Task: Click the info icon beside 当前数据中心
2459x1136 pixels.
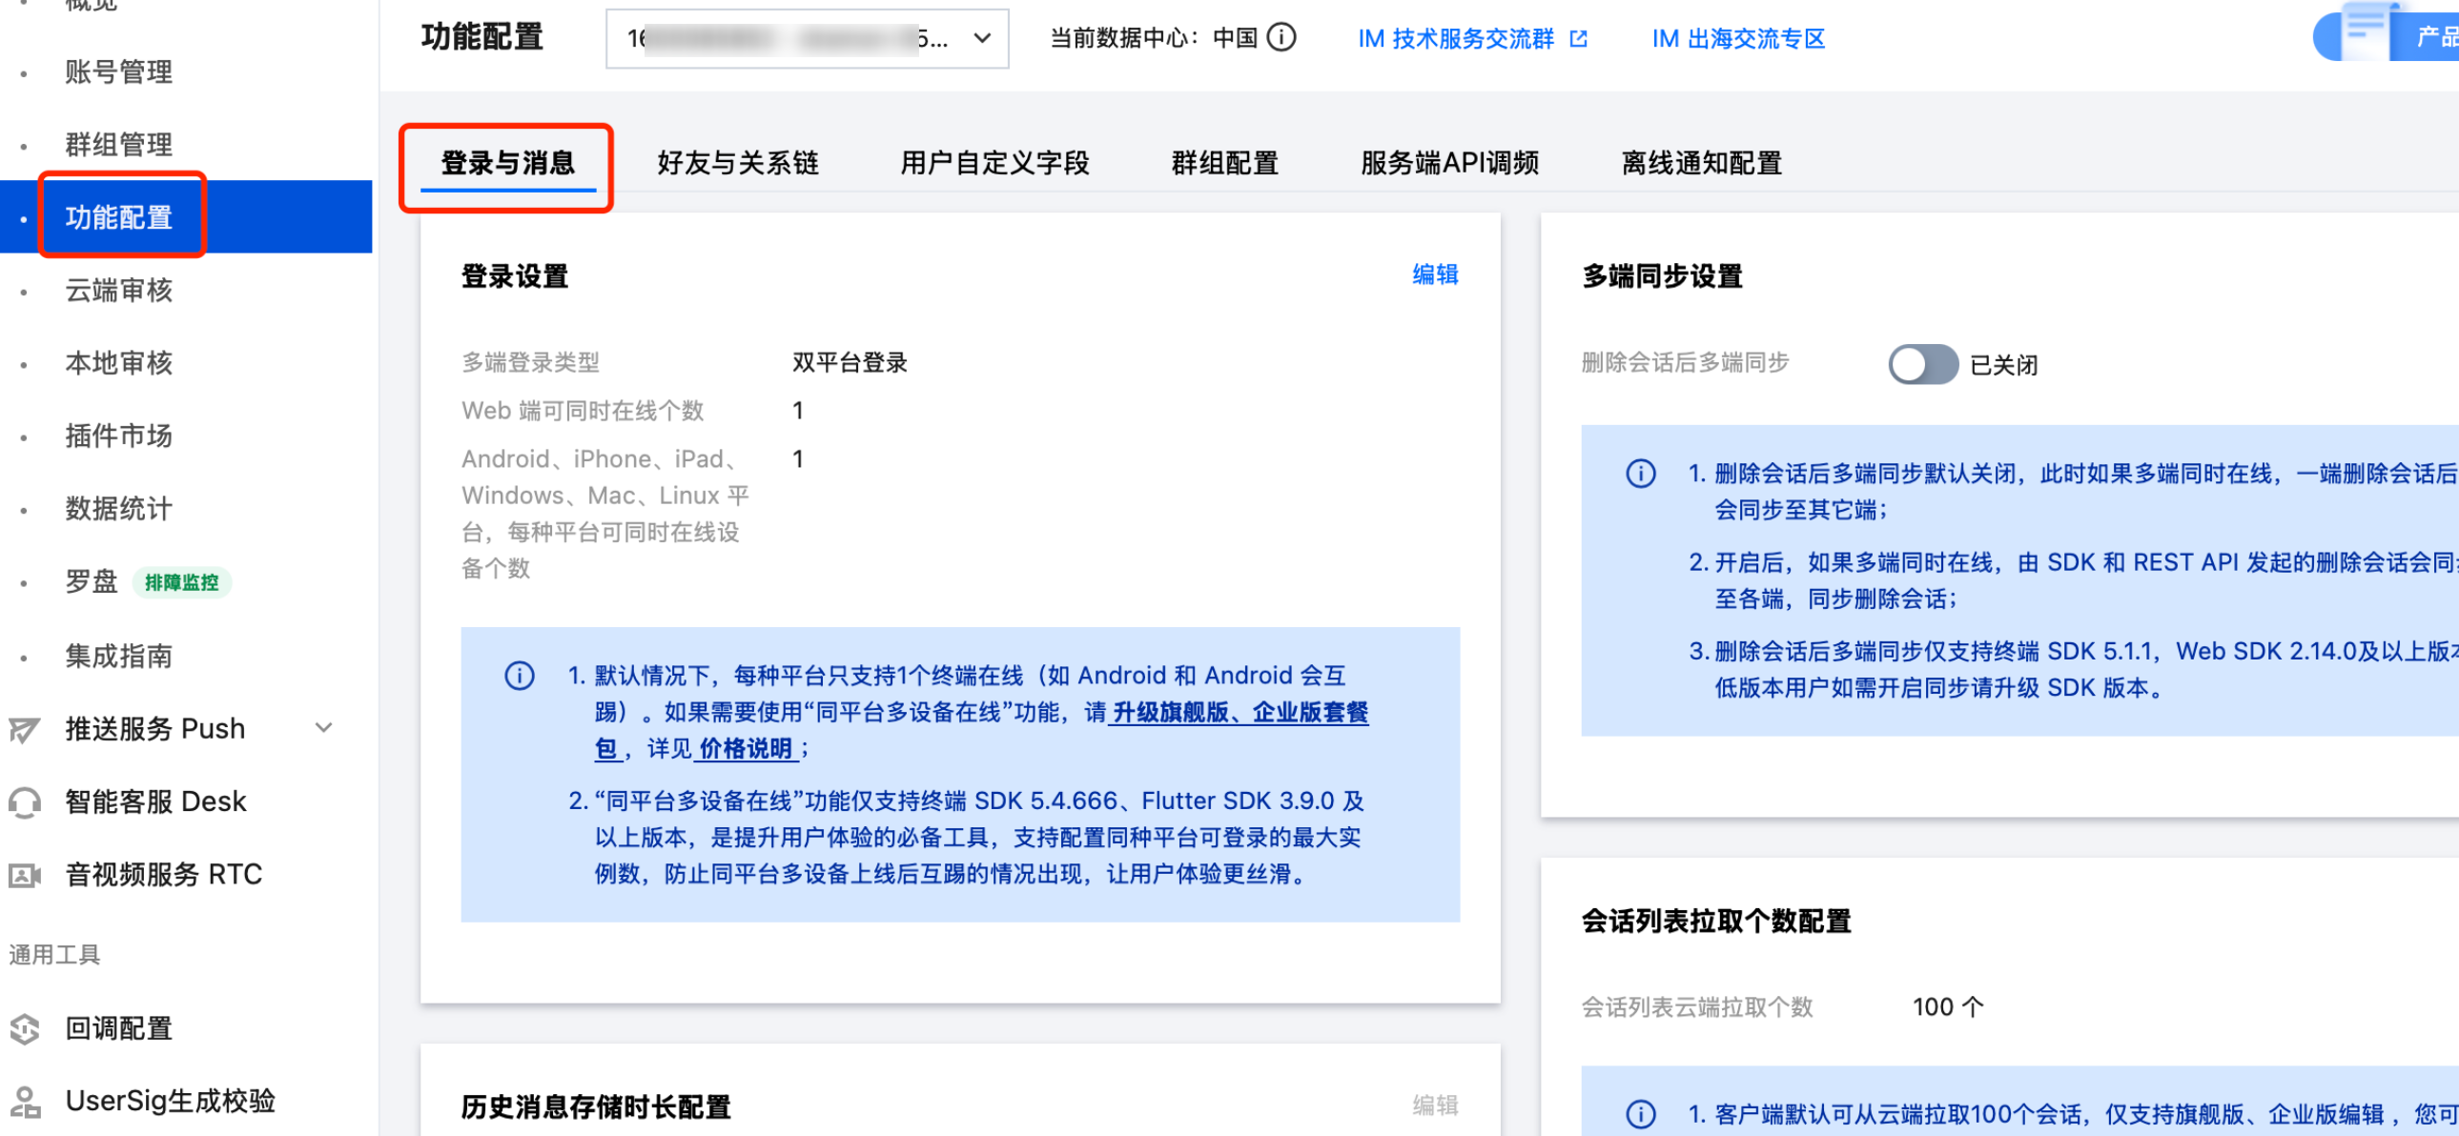Action: pos(1281,38)
